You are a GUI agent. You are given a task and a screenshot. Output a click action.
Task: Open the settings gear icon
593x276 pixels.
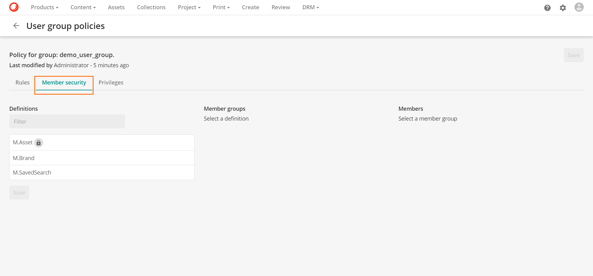tap(563, 8)
